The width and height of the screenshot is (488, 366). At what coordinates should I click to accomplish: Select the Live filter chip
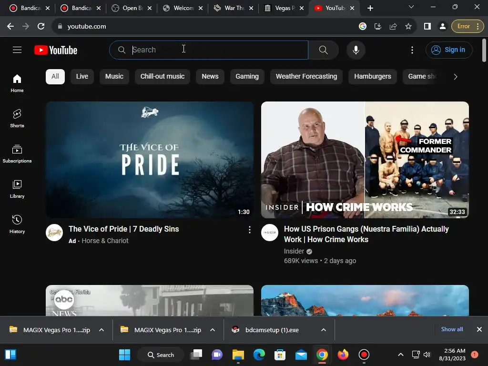pos(82,77)
